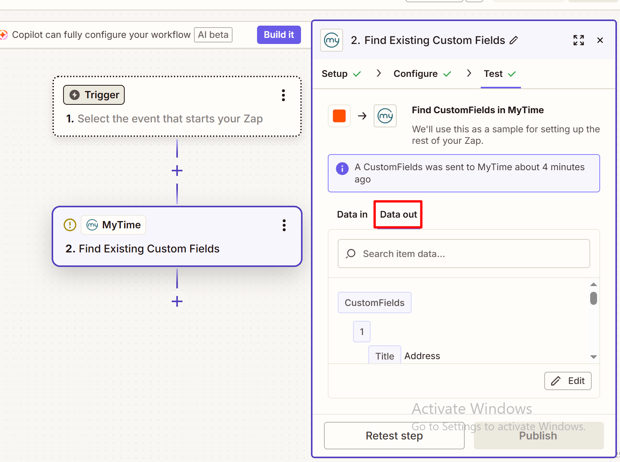This screenshot has height=462, width=620.
Task: Switch to the Data in tab
Action: click(352, 215)
